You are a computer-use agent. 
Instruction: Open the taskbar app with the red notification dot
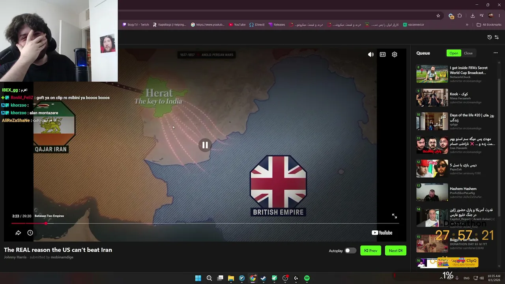(x=285, y=278)
